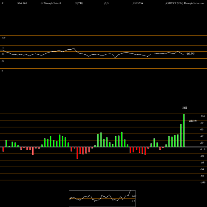Click the mini overview chart at the bottom

(102, 198)
